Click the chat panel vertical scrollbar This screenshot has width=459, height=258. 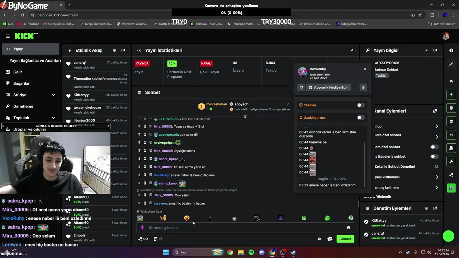[x=358, y=204]
